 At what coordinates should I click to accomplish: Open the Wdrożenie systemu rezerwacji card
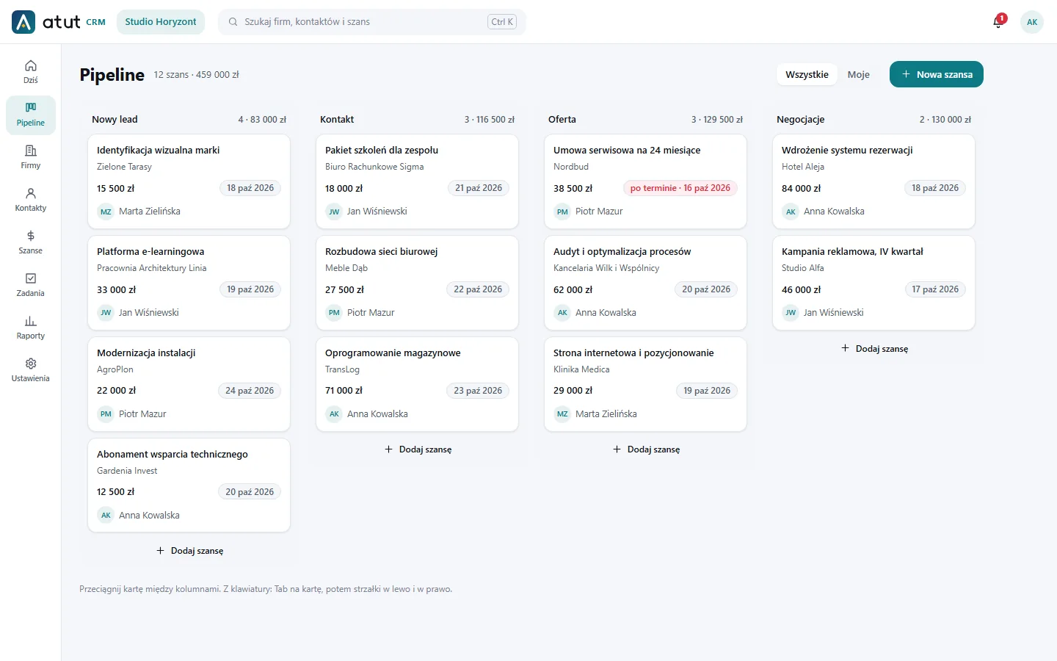pyautogui.click(x=874, y=181)
